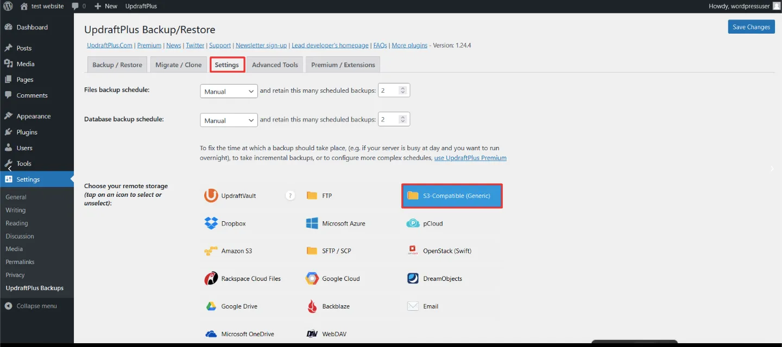Image resolution: width=782 pixels, height=347 pixels.
Task: Select the Microsoft OneDrive storage icon
Action: pos(211,334)
